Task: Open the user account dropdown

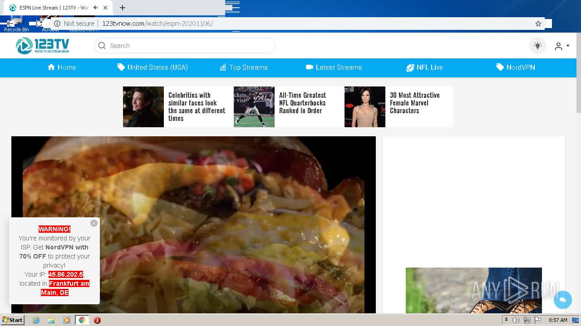Action: pyautogui.click(x=562, y=46)
